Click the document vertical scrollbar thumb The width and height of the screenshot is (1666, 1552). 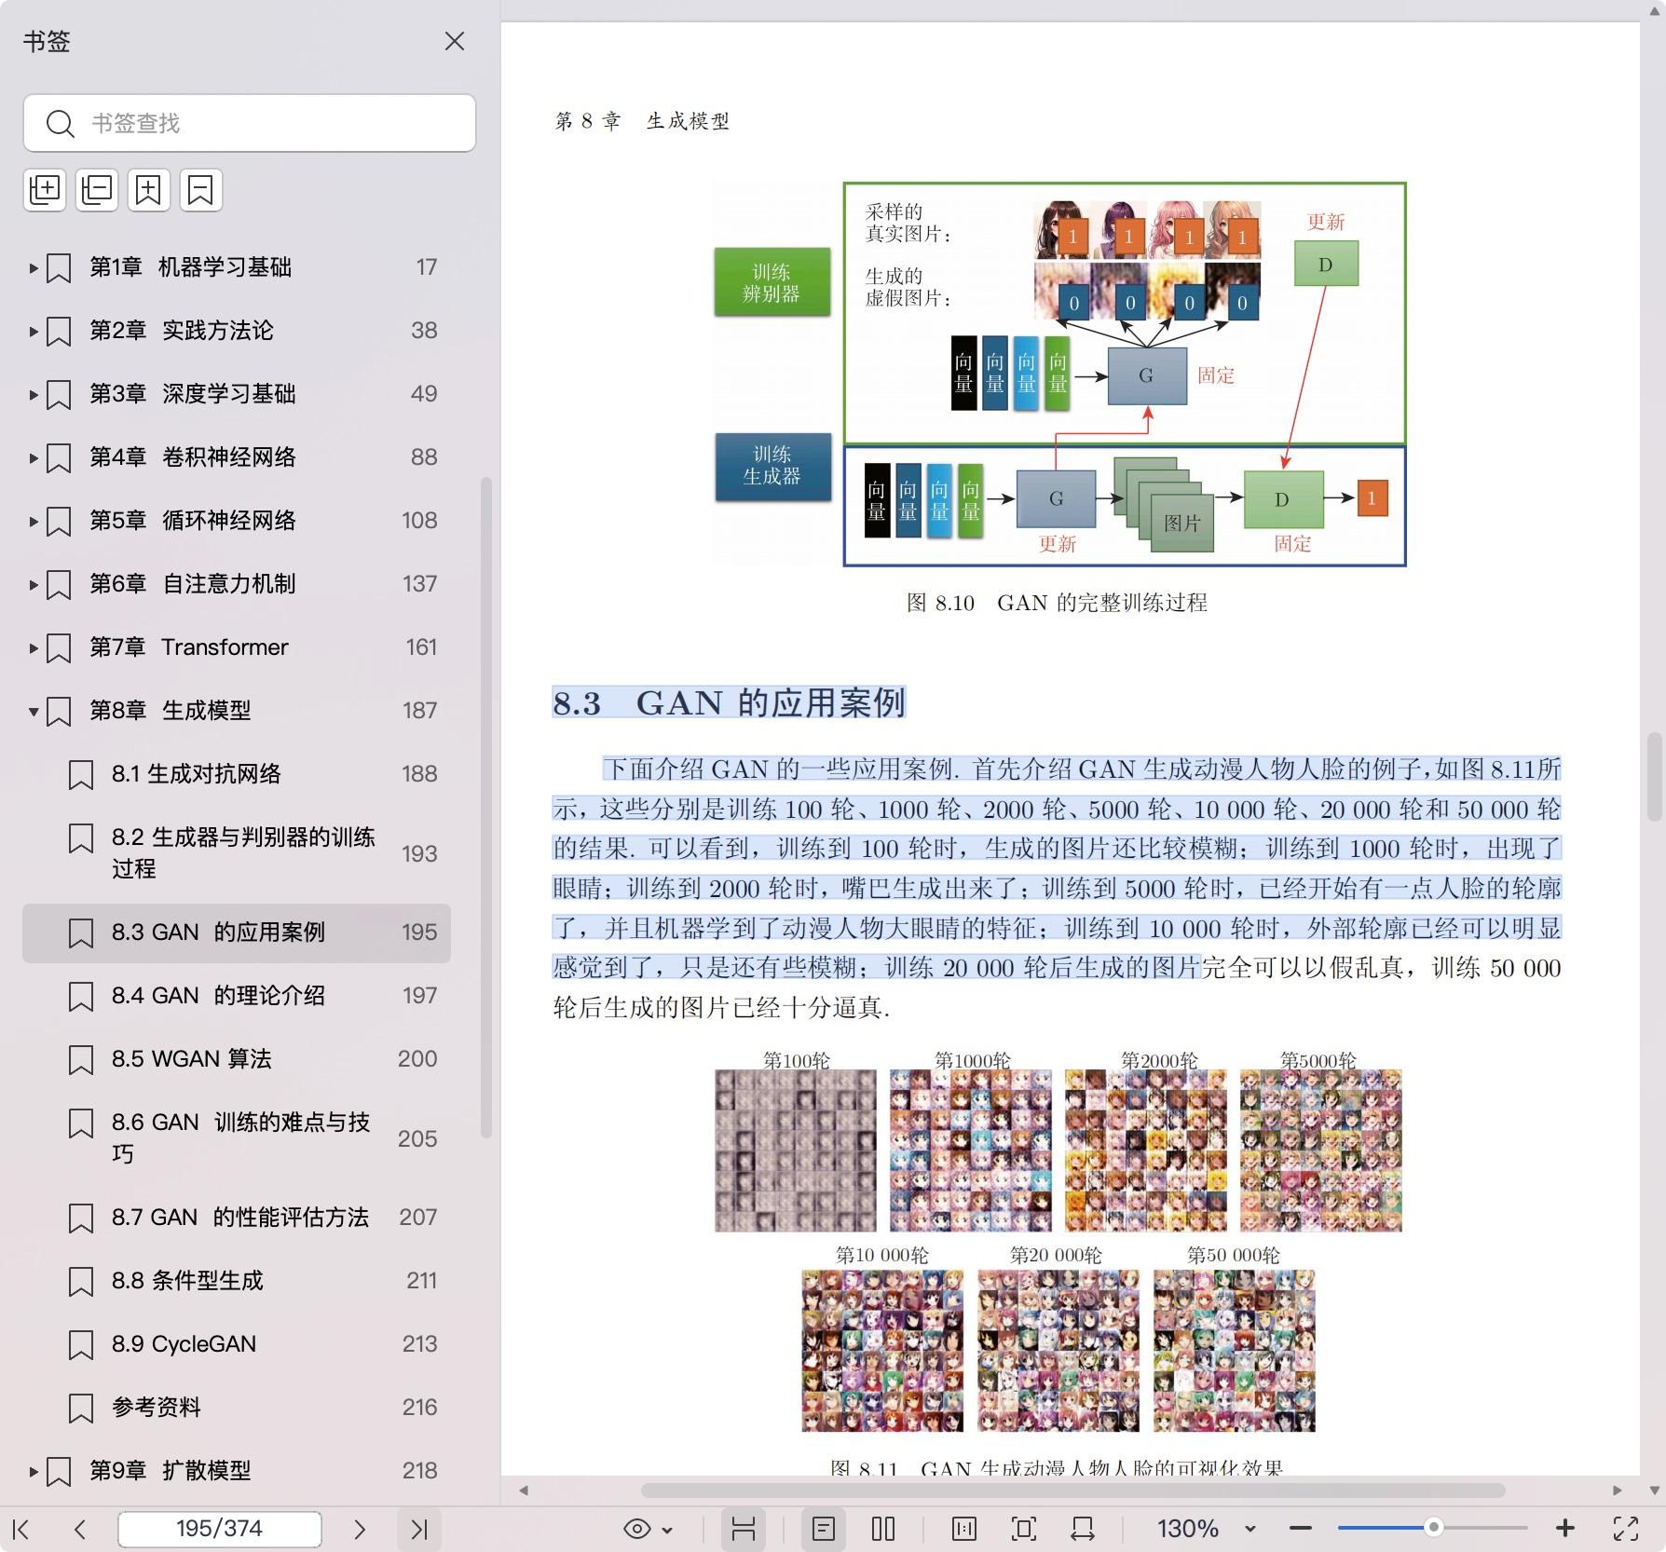1654,776
